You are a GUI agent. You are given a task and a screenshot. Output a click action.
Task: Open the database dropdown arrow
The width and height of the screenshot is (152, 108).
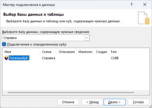pos(87,38)
